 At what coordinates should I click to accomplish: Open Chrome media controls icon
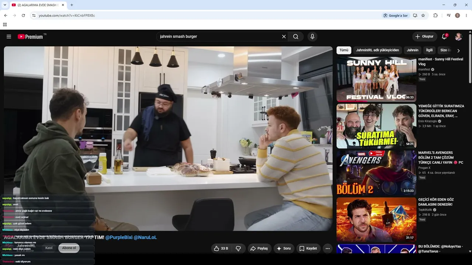pos(448,15)
